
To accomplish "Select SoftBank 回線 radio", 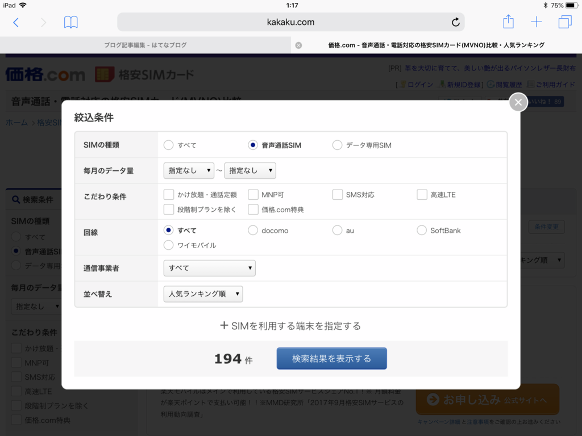I will click(x=421, y=230).
